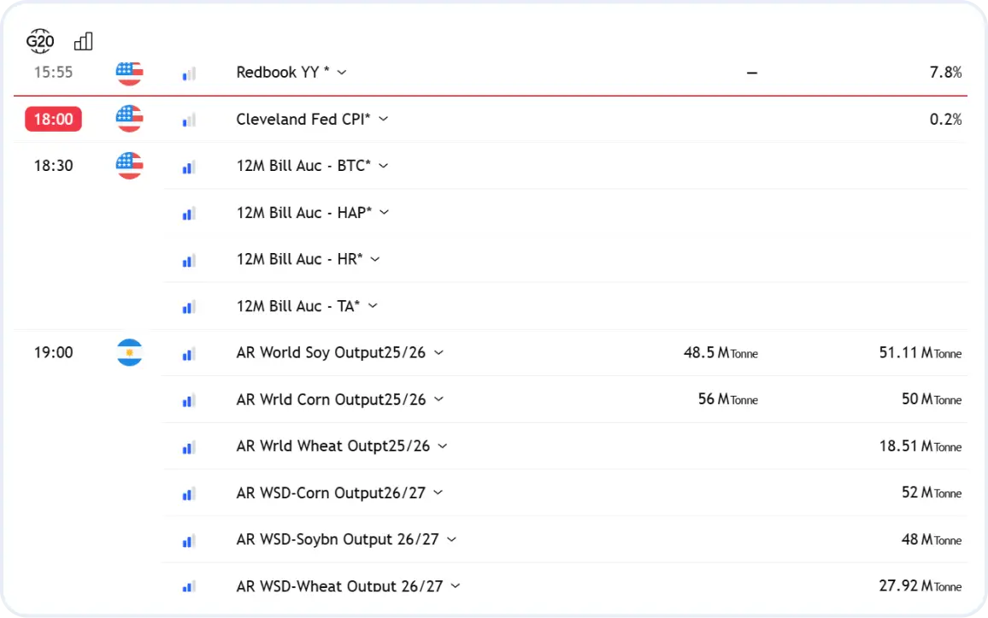988x618 pixels.
Task: Open the AR World Soy Output25/26 event
Action: 331,352
